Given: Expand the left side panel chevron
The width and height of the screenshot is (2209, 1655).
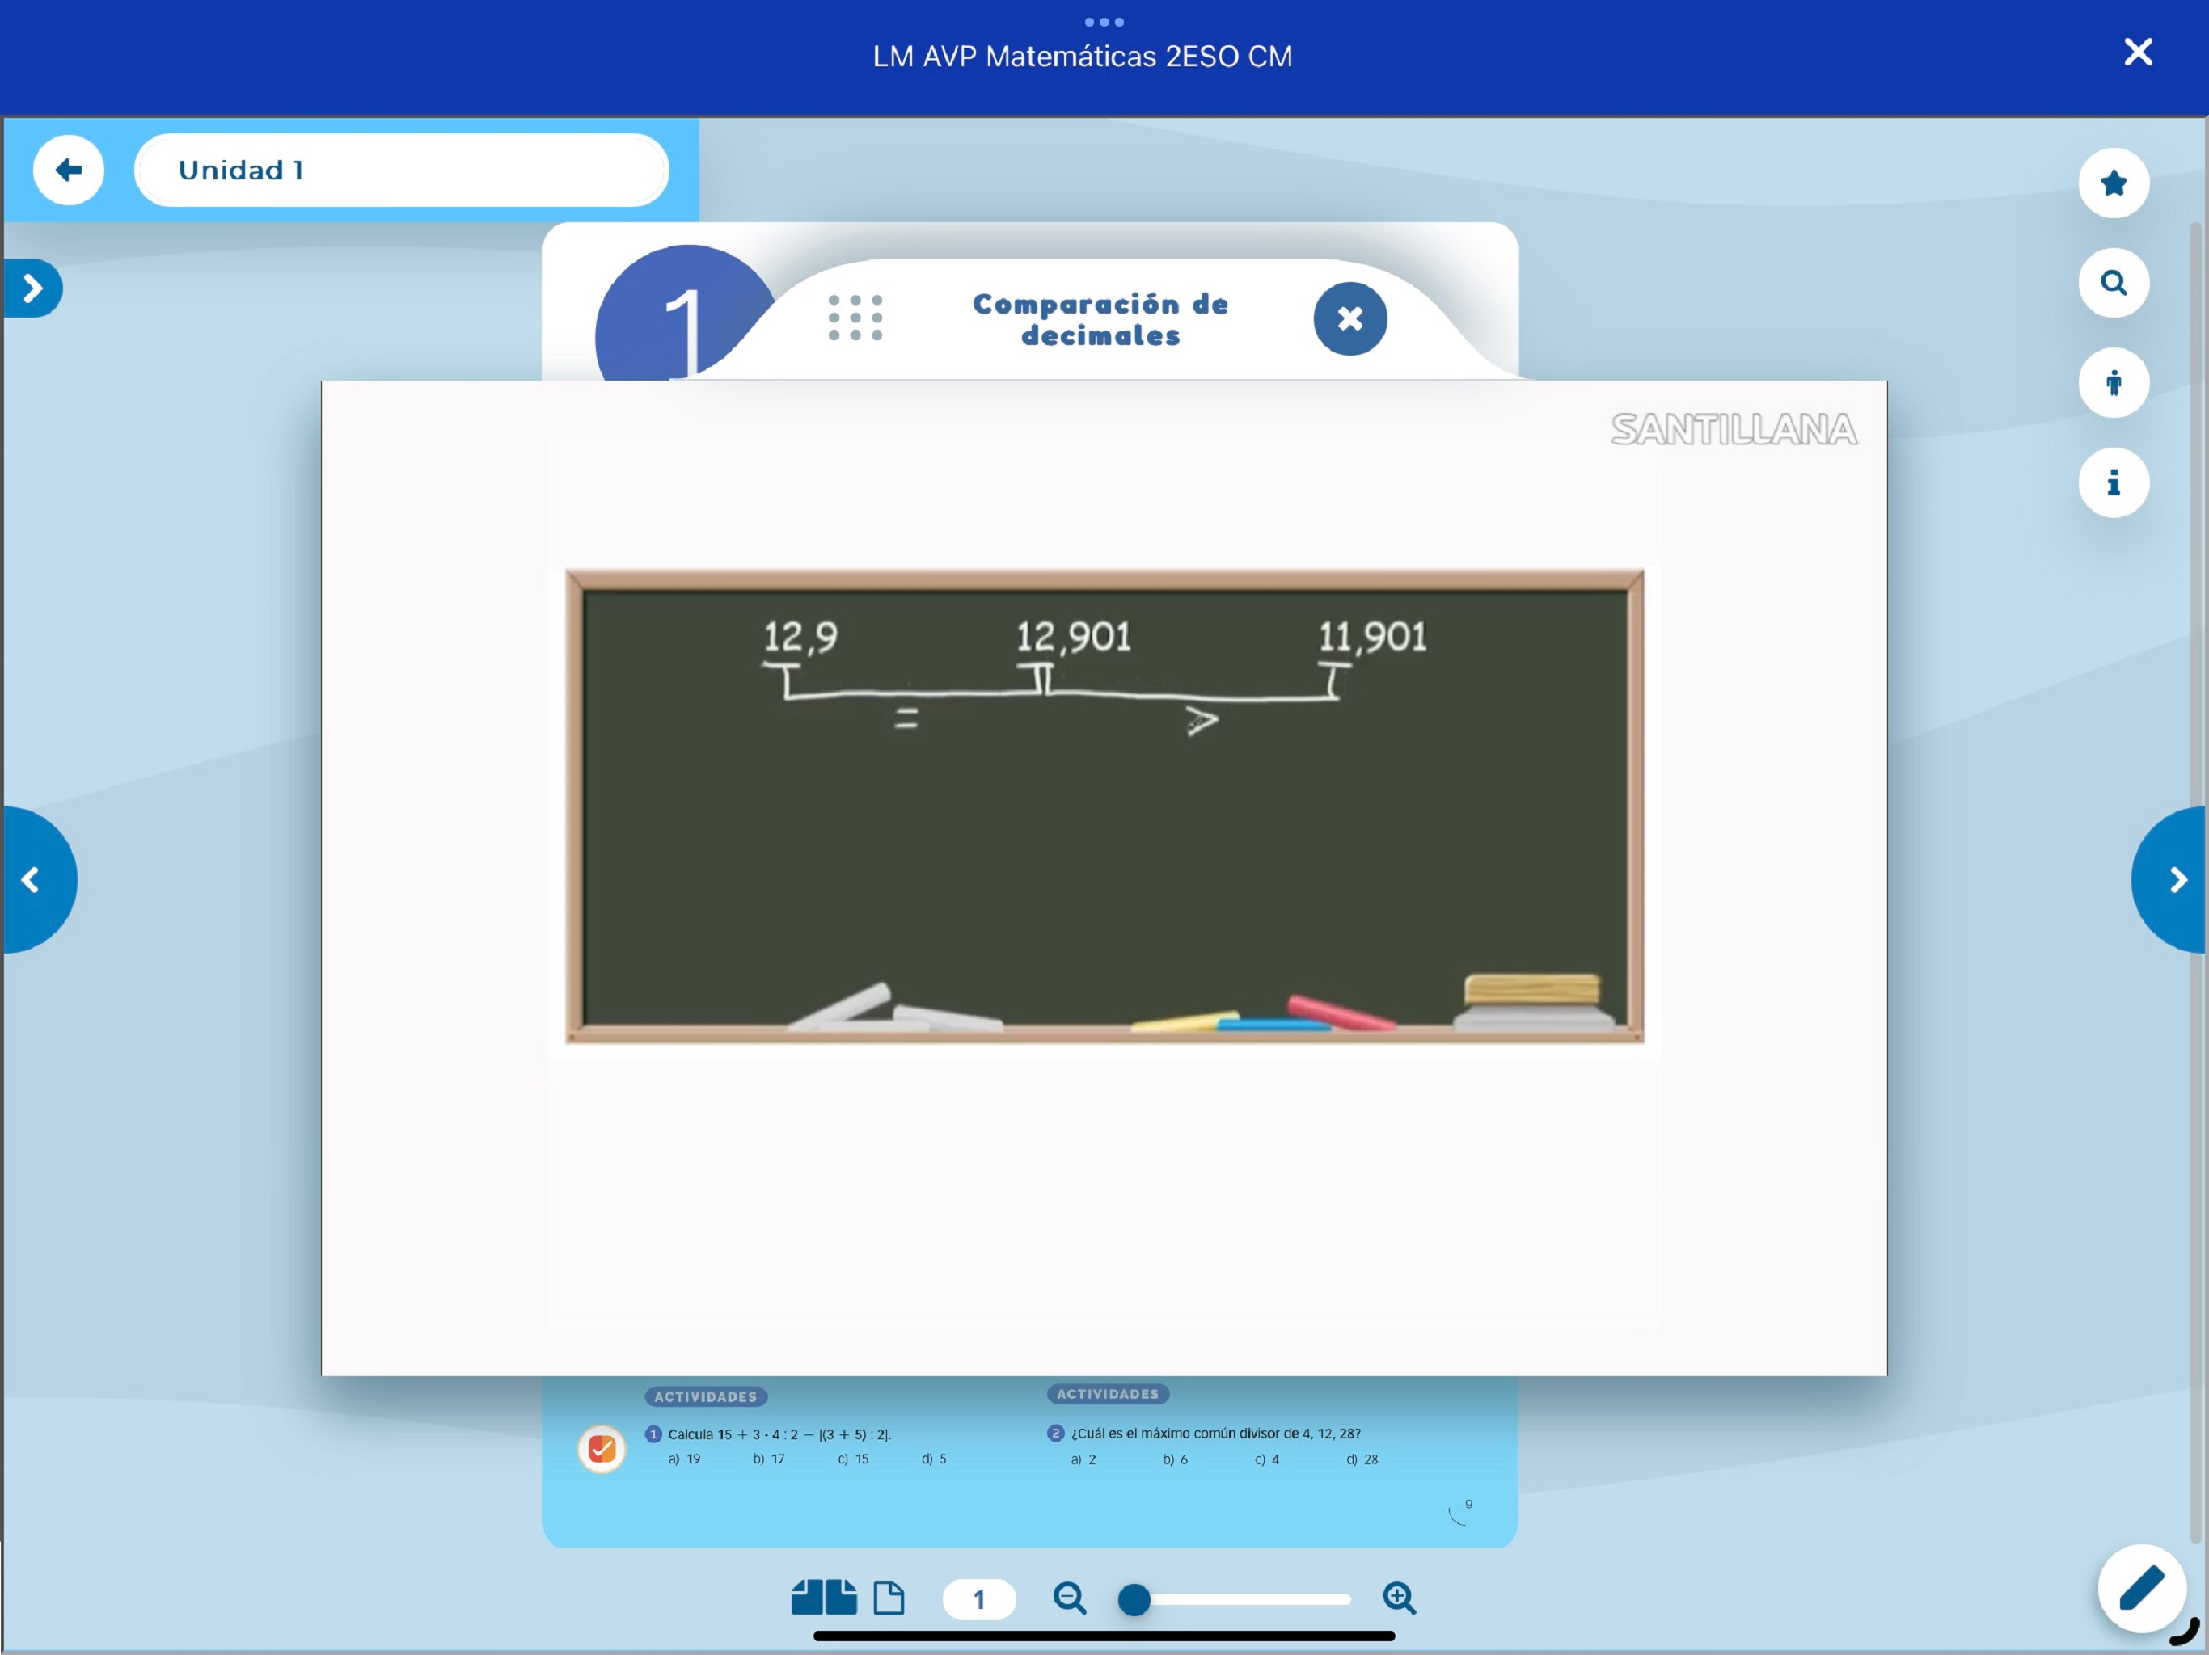Looking at the screenshot, I should pos(32,289).
